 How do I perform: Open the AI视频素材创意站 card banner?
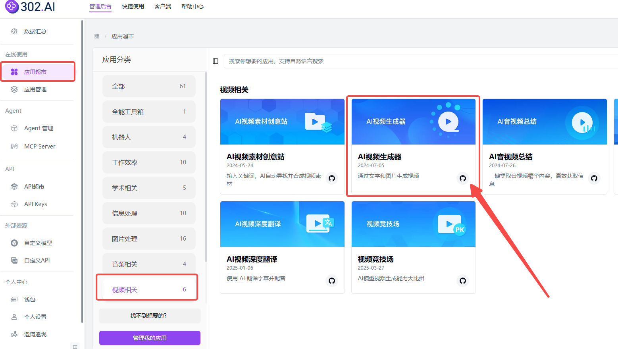tap(282, 121)
